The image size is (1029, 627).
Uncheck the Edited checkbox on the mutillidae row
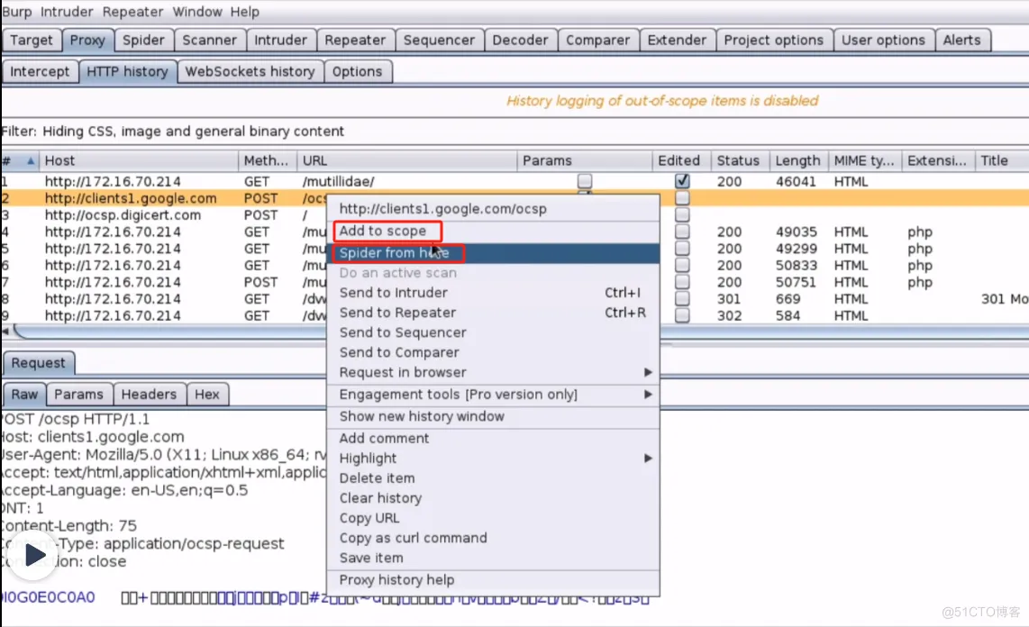[681, 181]
